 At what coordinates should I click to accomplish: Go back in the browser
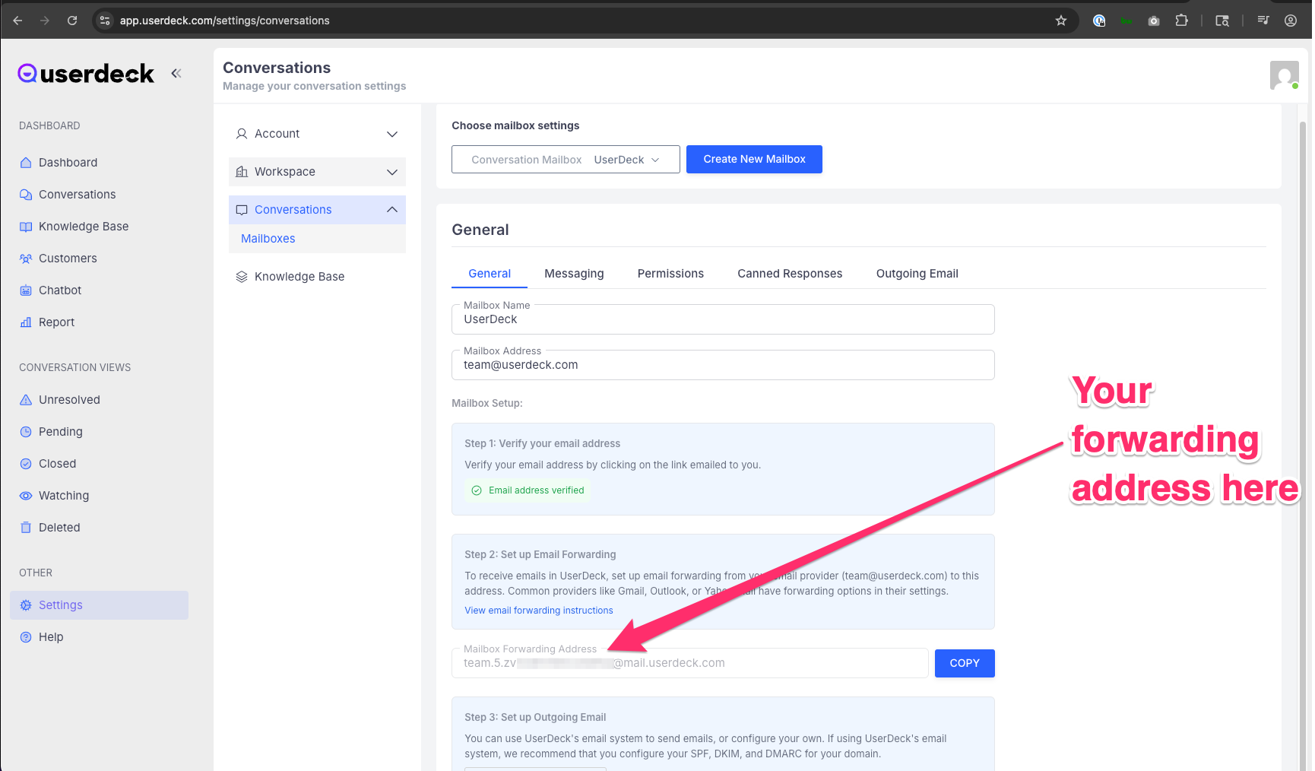click(17, 21)
